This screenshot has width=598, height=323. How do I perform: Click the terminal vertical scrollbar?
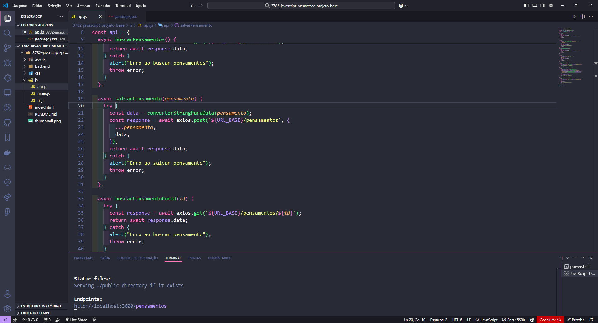point(557,289)
